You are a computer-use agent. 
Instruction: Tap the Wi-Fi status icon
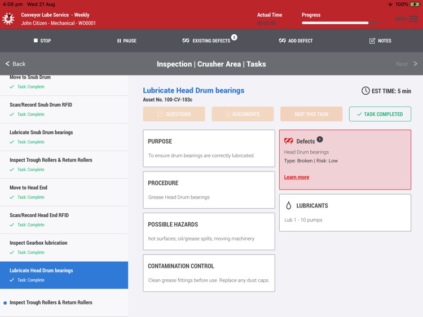click(x=390, y=5)
